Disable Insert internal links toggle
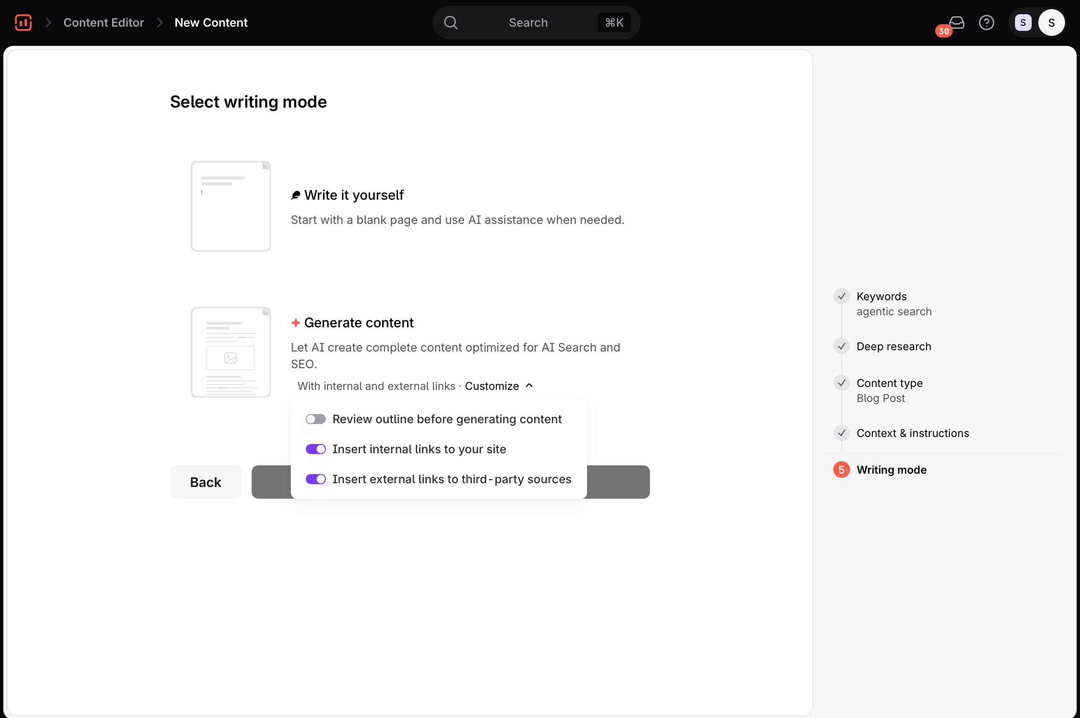The image size is (1080, 718). coord(316,449)
